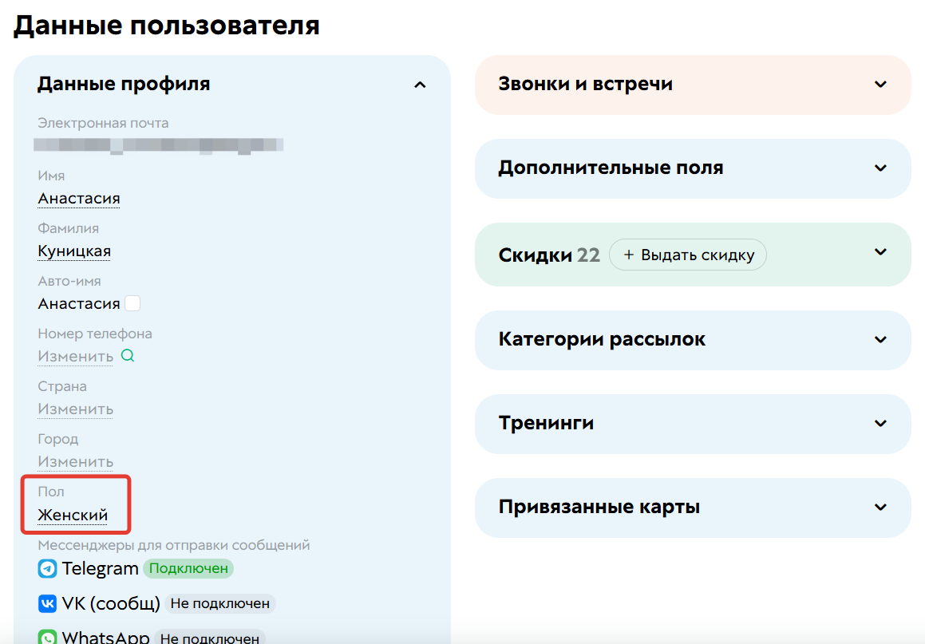
Task: Click the Подключен badge next to Telegram
Action: [188, 568]
